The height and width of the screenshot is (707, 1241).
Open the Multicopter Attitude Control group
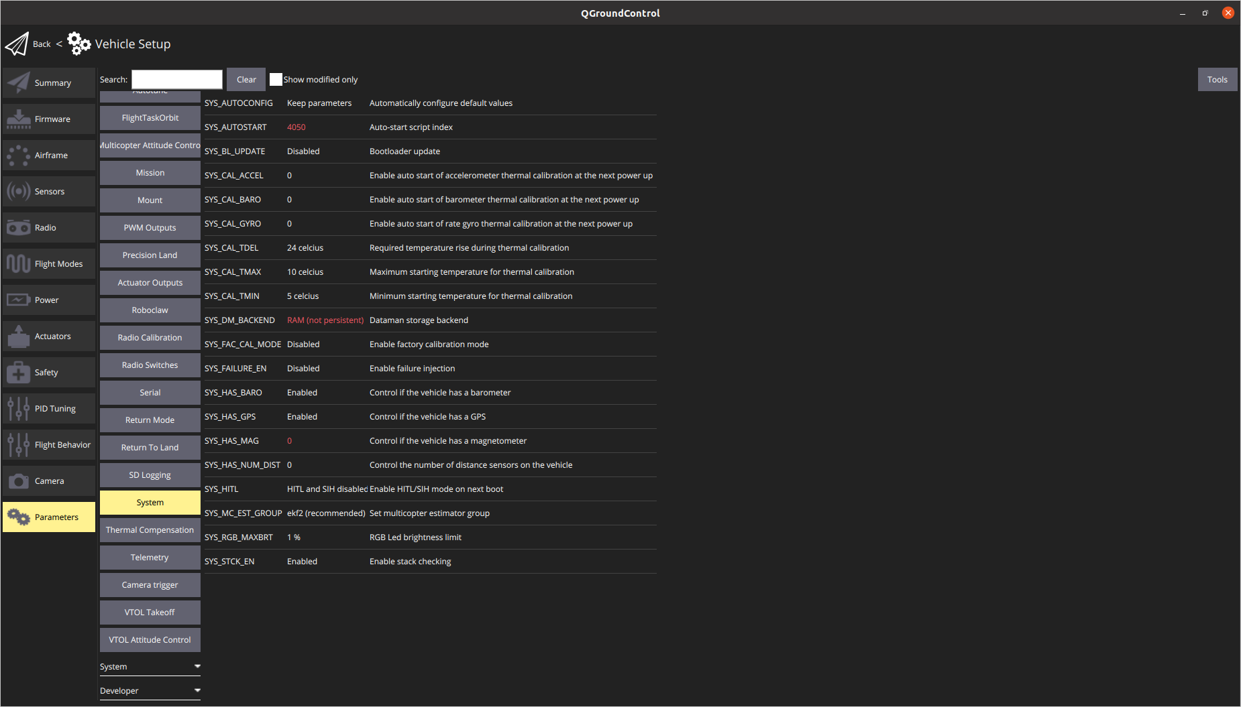(x=150, y=145)
